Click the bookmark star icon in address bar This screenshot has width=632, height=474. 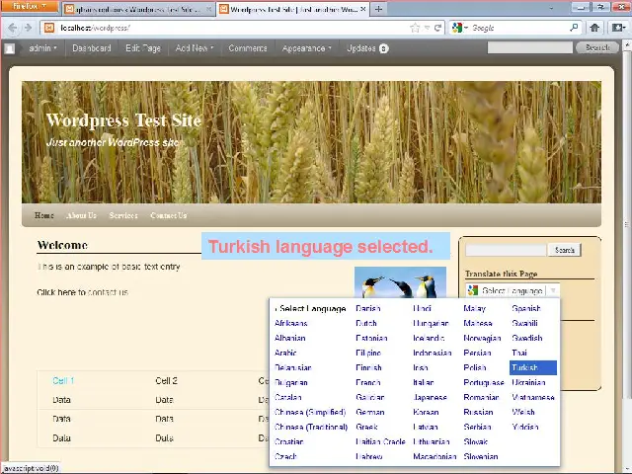[x=415, y=28]
